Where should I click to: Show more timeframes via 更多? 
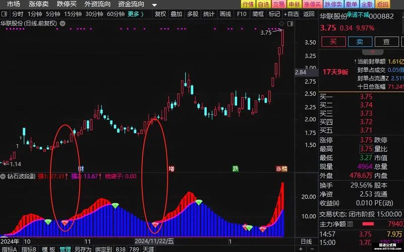[x=136, y=14]
